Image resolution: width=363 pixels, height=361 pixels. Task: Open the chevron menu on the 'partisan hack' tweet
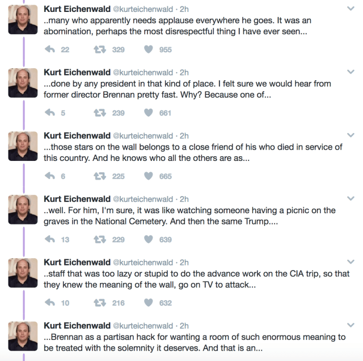coord(351,326)
